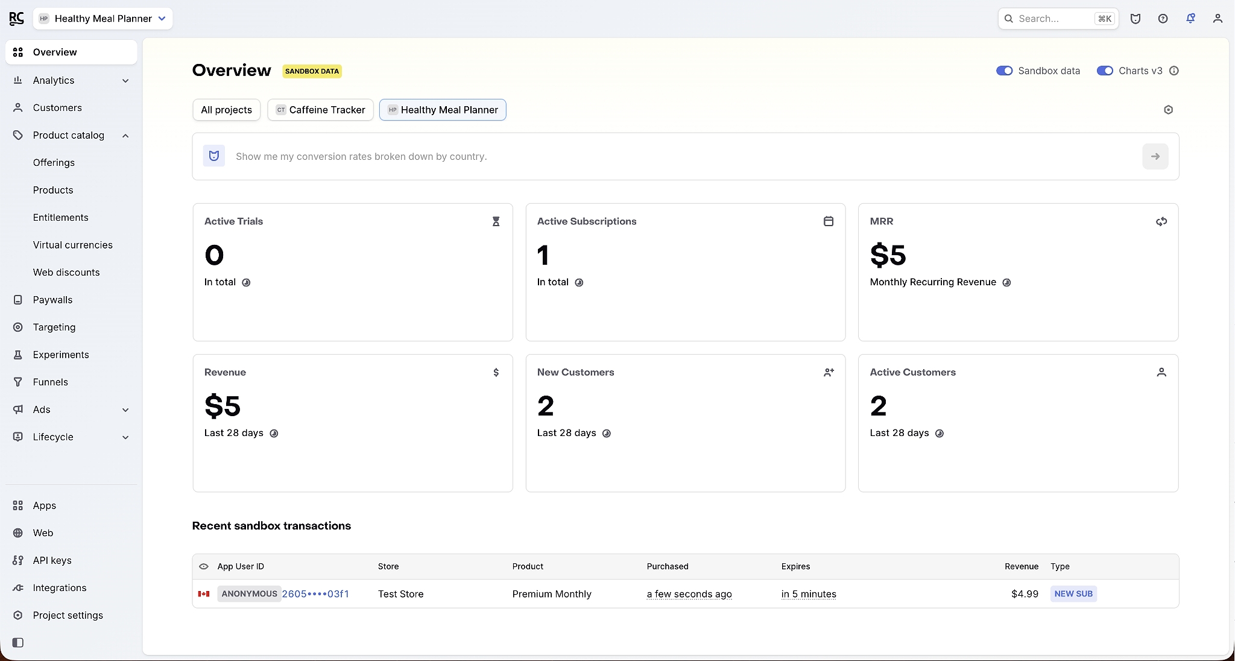
Task: Click the conversion rates prompt input field
Action: point(685,156)
